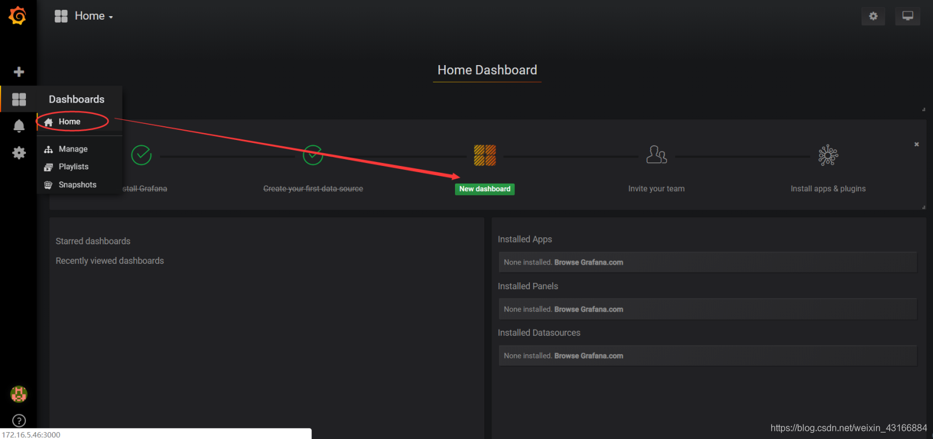Open the Help question mark icon

tap(19, 421)
